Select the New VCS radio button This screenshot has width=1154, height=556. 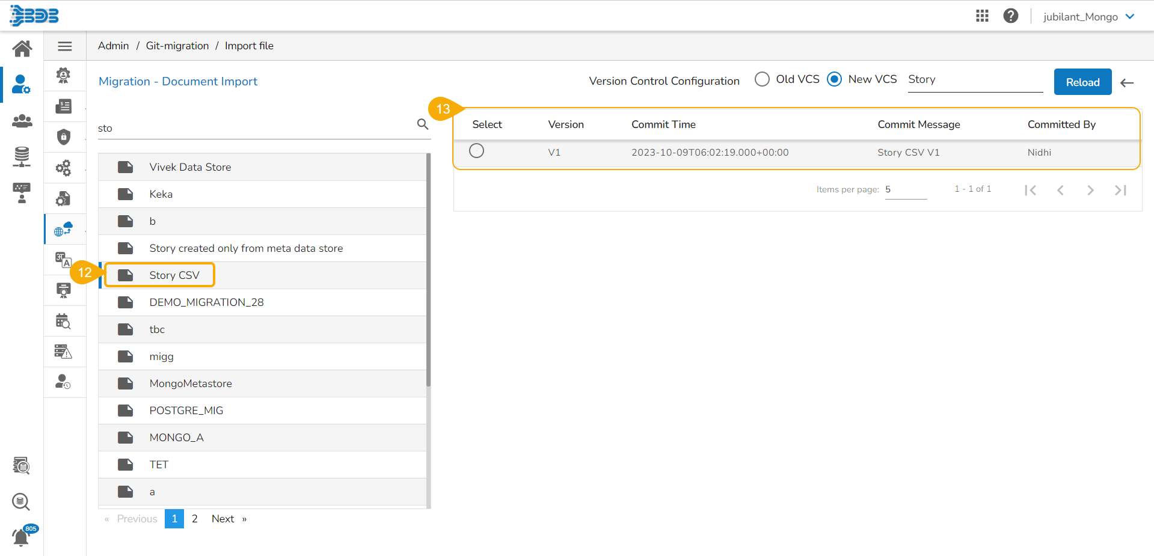pyautogui.click(x=834, y=79)
